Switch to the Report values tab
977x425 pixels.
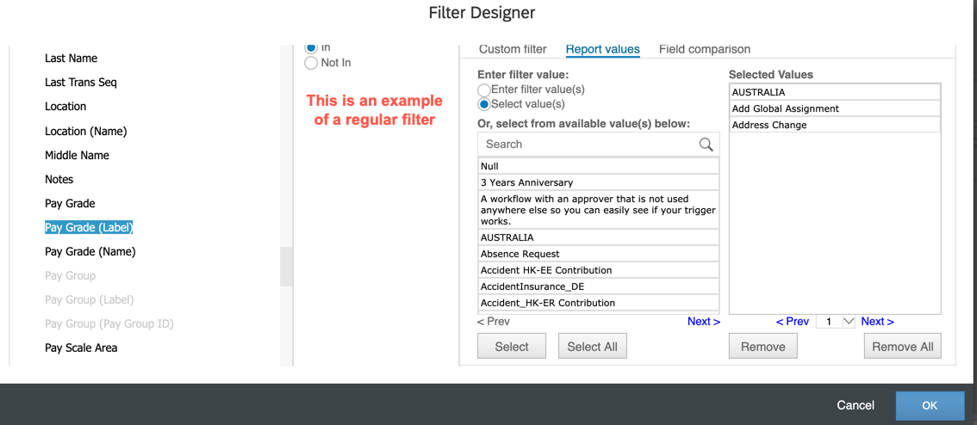coord(602,49)
